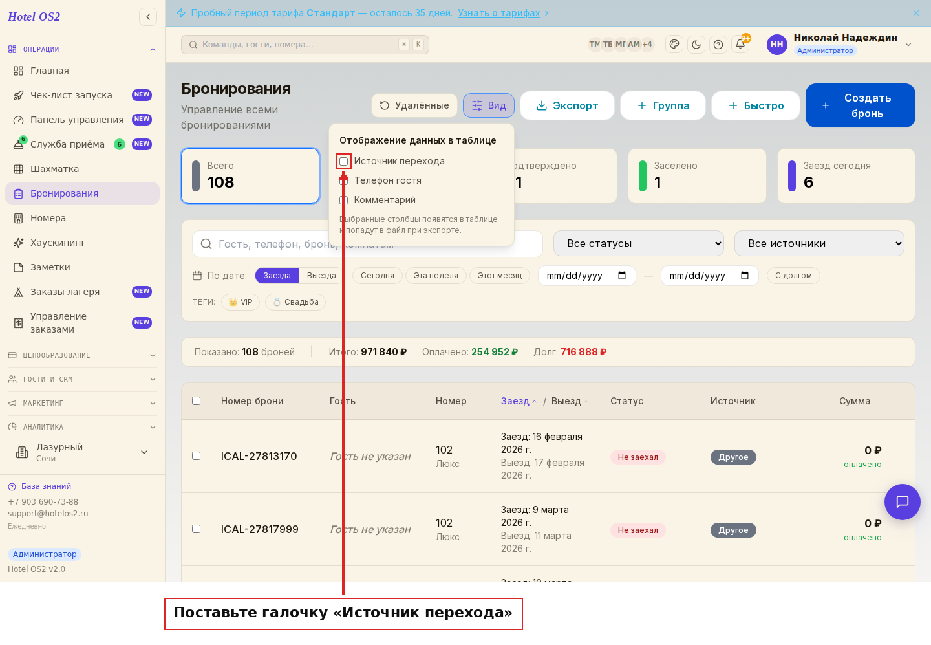Filter by Сегодня
Screen dimensions: 931x645
pos(378,276)
